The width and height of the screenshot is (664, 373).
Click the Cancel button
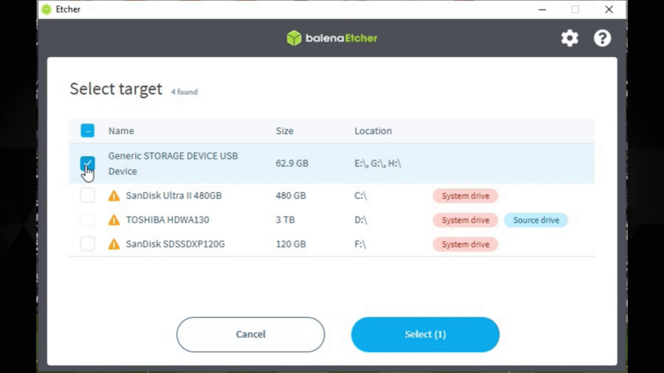[251, 335]
